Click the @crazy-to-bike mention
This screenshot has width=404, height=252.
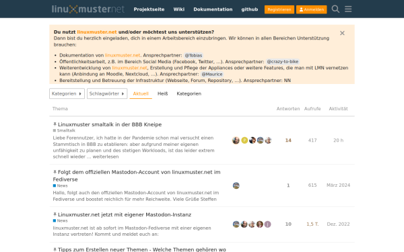click(282, 62)
